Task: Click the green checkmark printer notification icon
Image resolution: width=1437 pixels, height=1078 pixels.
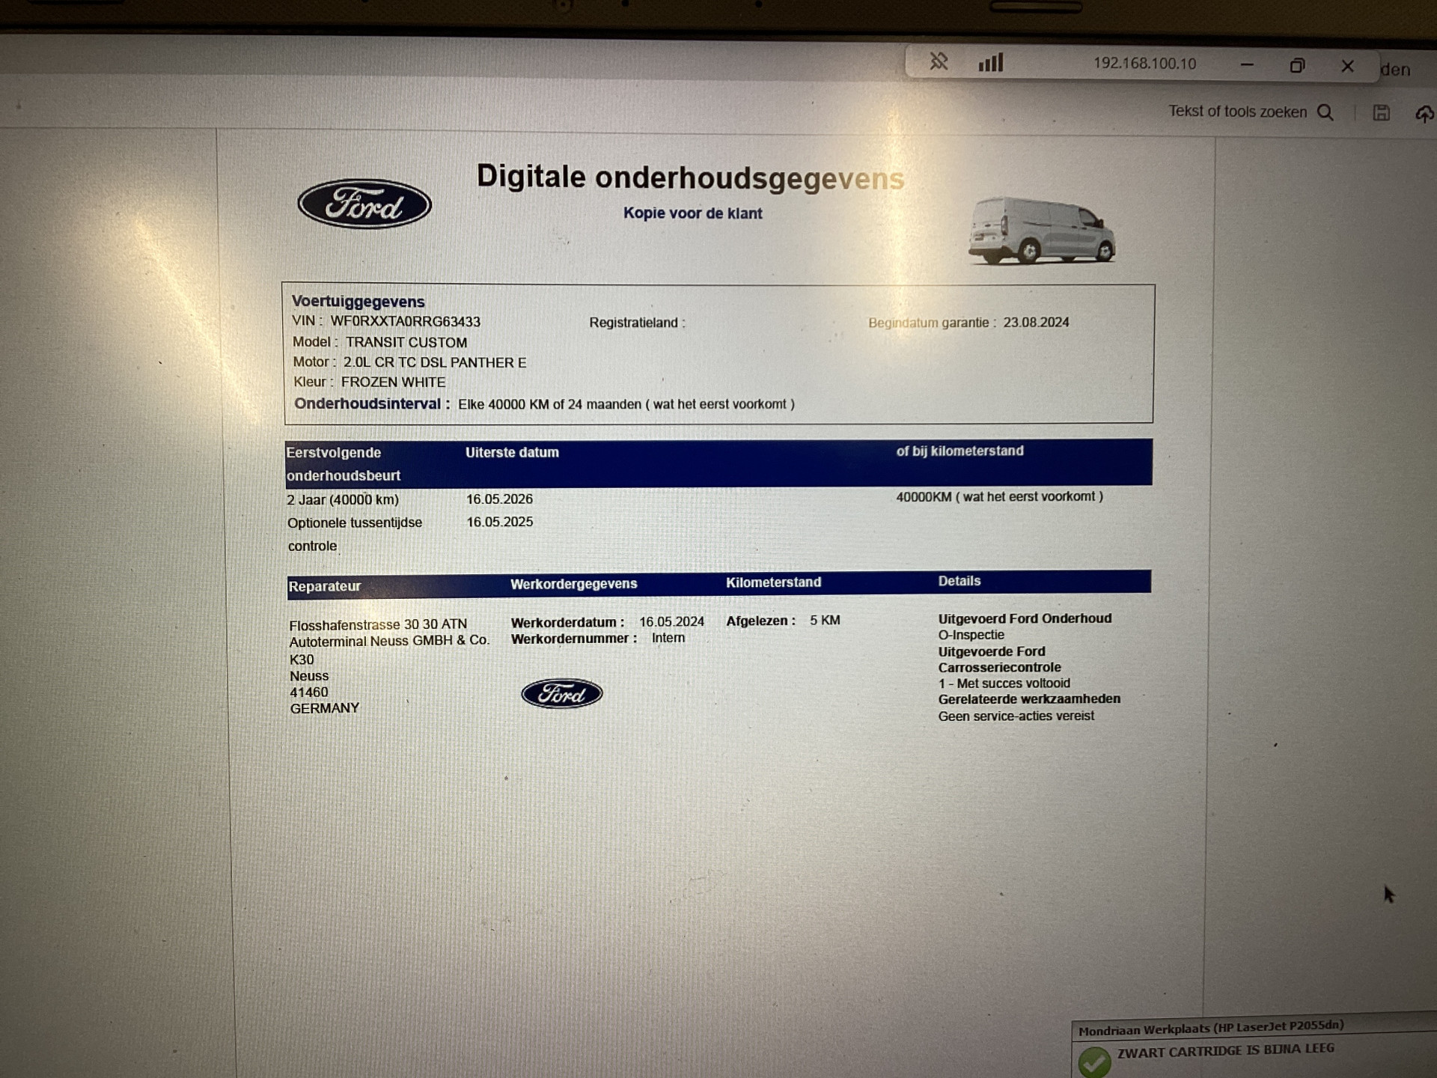Action: pyautogui.click(x=1094, y=1061)
